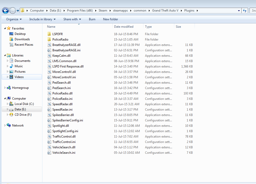The width and height of the screenshot is (256, 184).
Task: Select the PoliceRadio folder icon
Action: click(49, 39)
